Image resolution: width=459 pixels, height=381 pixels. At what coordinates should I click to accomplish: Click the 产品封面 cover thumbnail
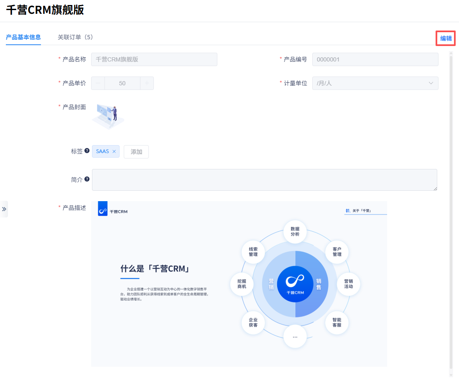(x=108, y=116)
